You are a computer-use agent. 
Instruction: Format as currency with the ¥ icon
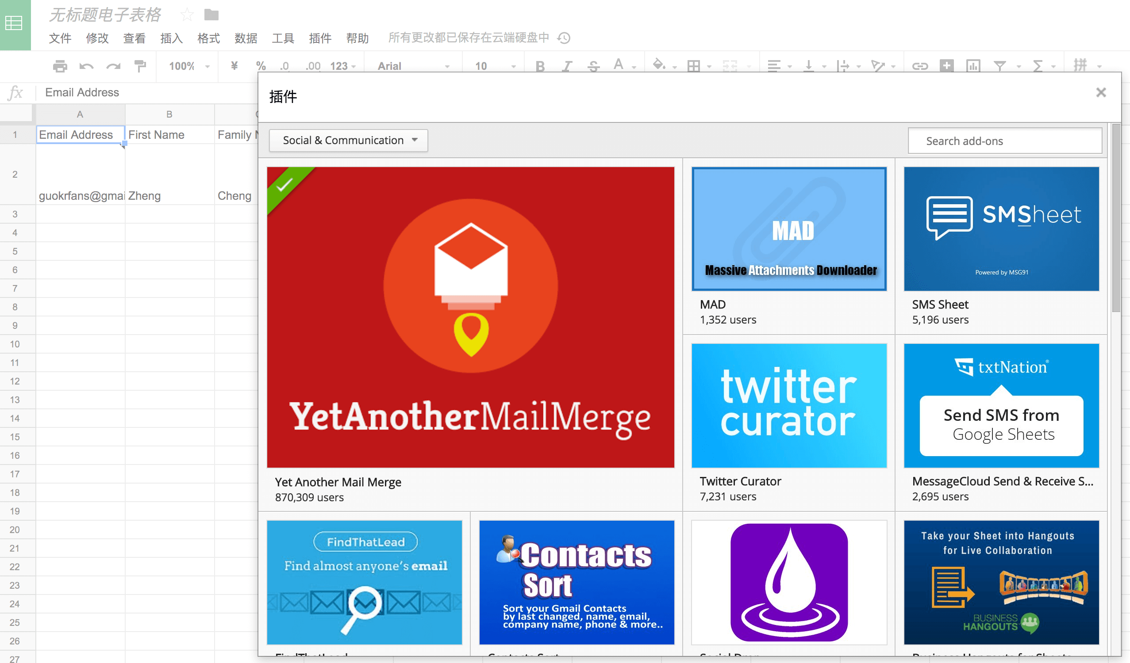pyautogui.click(x=234, y=66)
